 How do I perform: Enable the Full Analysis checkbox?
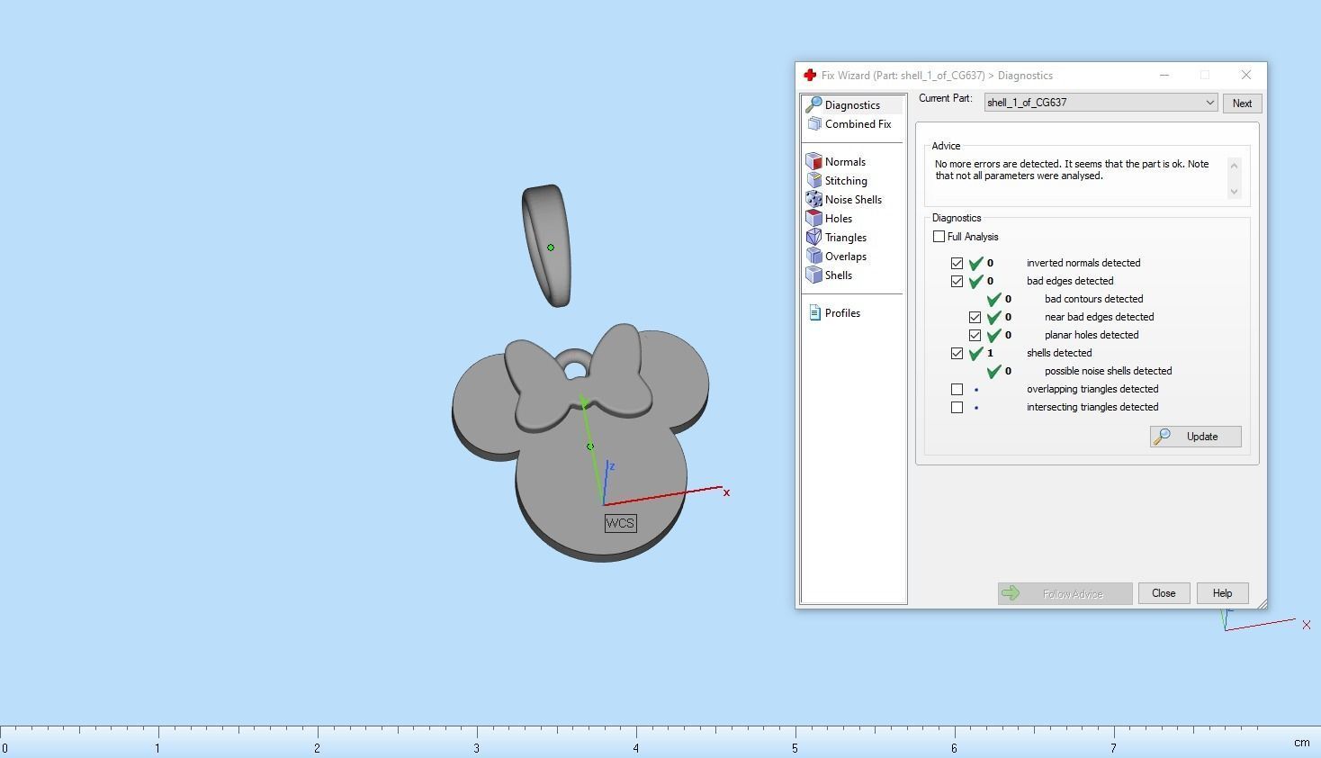click(939, 237)
